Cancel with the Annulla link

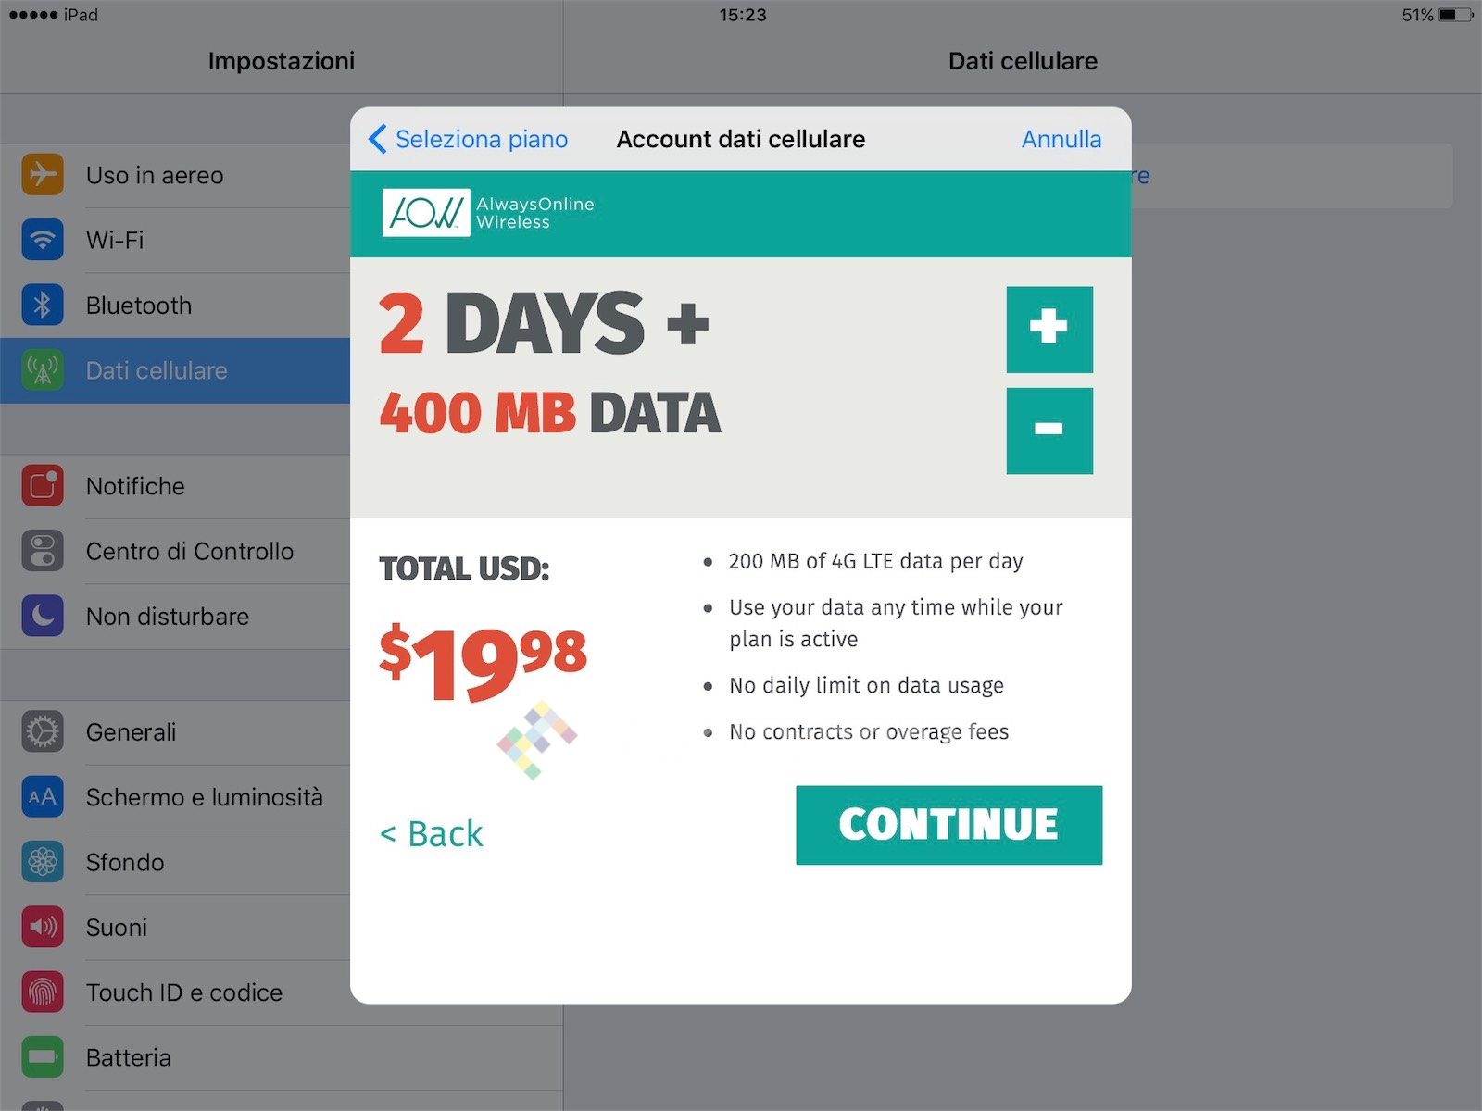pos(1061,139)
